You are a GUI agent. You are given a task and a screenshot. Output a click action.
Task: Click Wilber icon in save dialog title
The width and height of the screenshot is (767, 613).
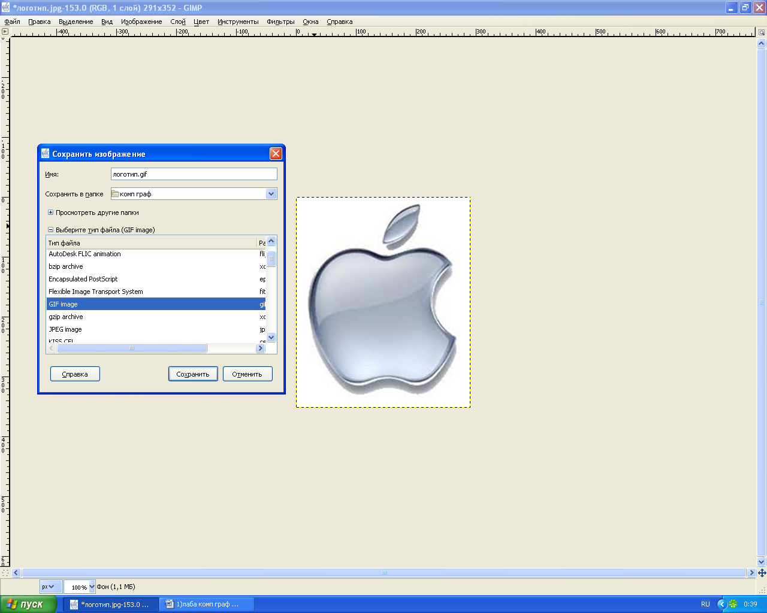pos(46,154)
